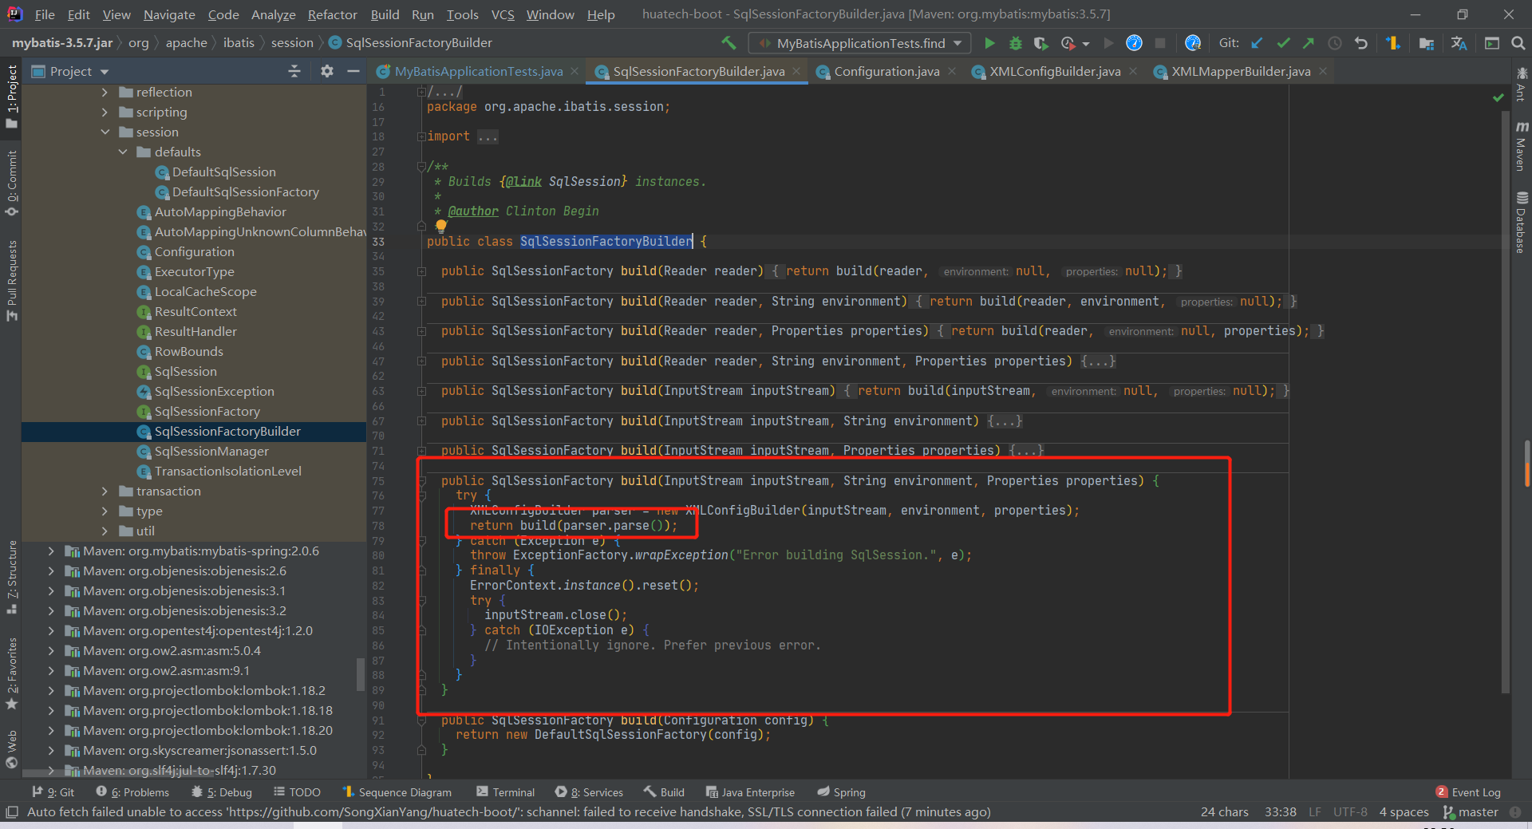The width and height of the screenshot is (1532, 829).
Task: Expand Maven: org.mybatis:mybatis-spring:2.0.6 library
Action: 51,551
